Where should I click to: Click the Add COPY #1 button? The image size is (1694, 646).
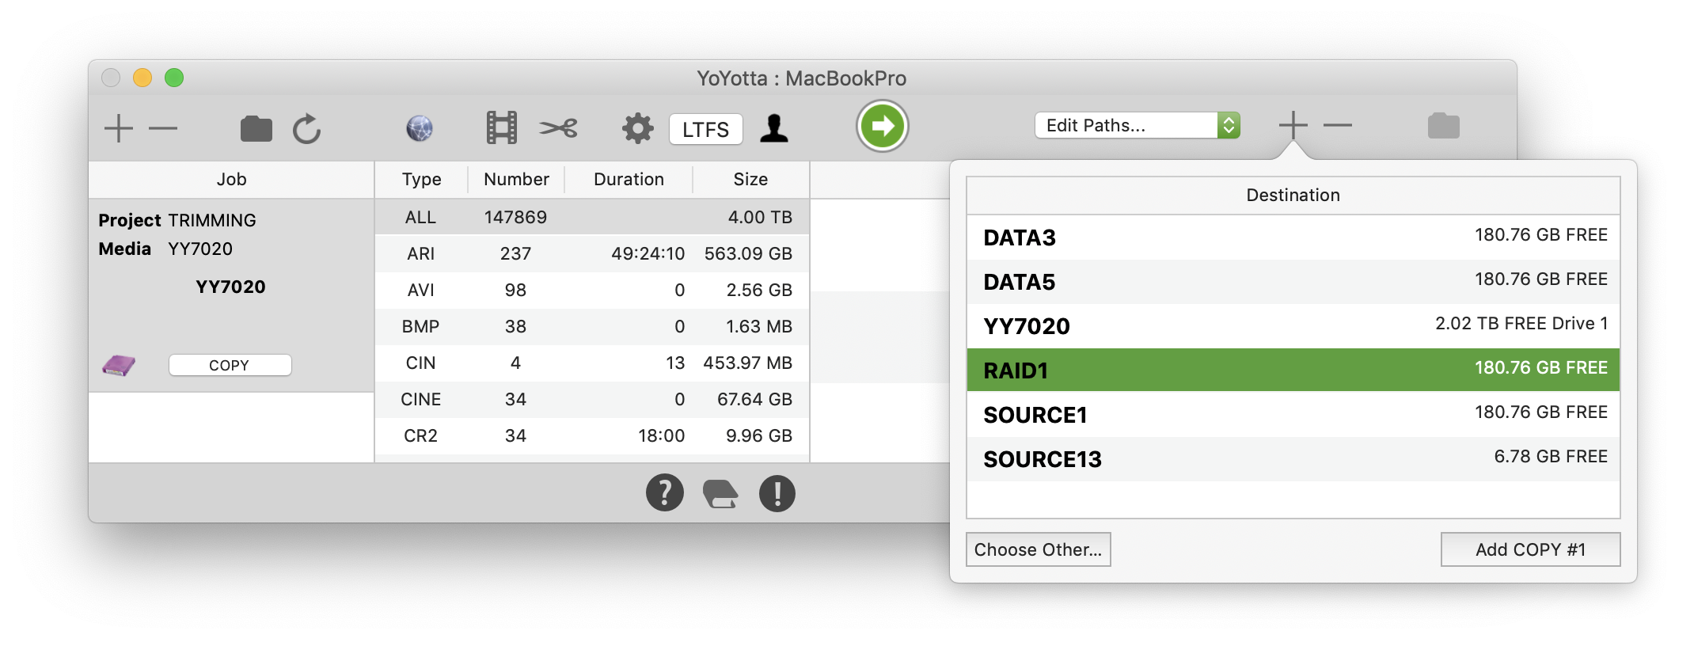(1530, 549)
